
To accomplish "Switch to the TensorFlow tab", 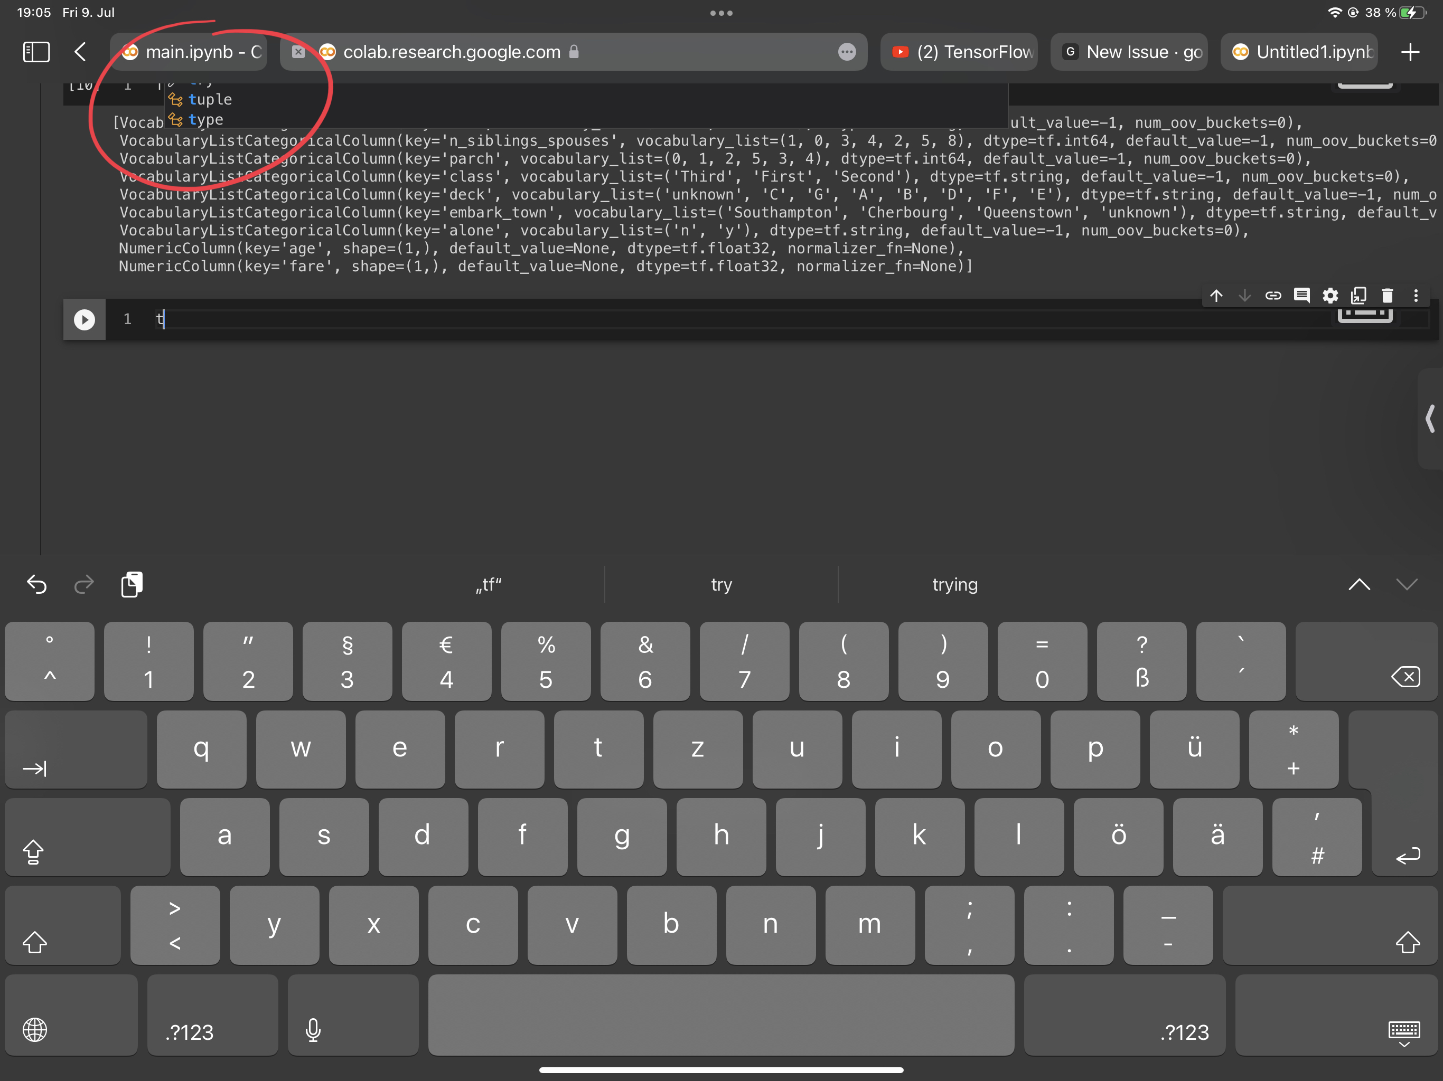I will (959, 52).
